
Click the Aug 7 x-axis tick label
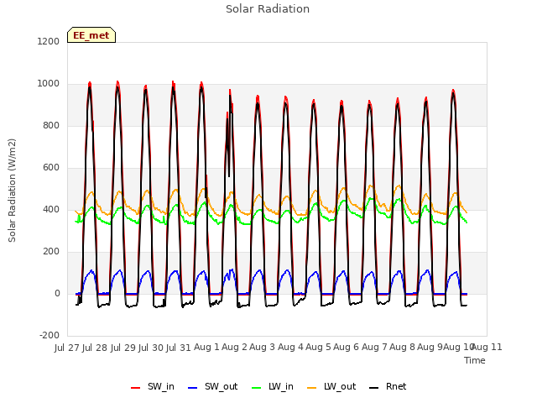pos(374,348)
